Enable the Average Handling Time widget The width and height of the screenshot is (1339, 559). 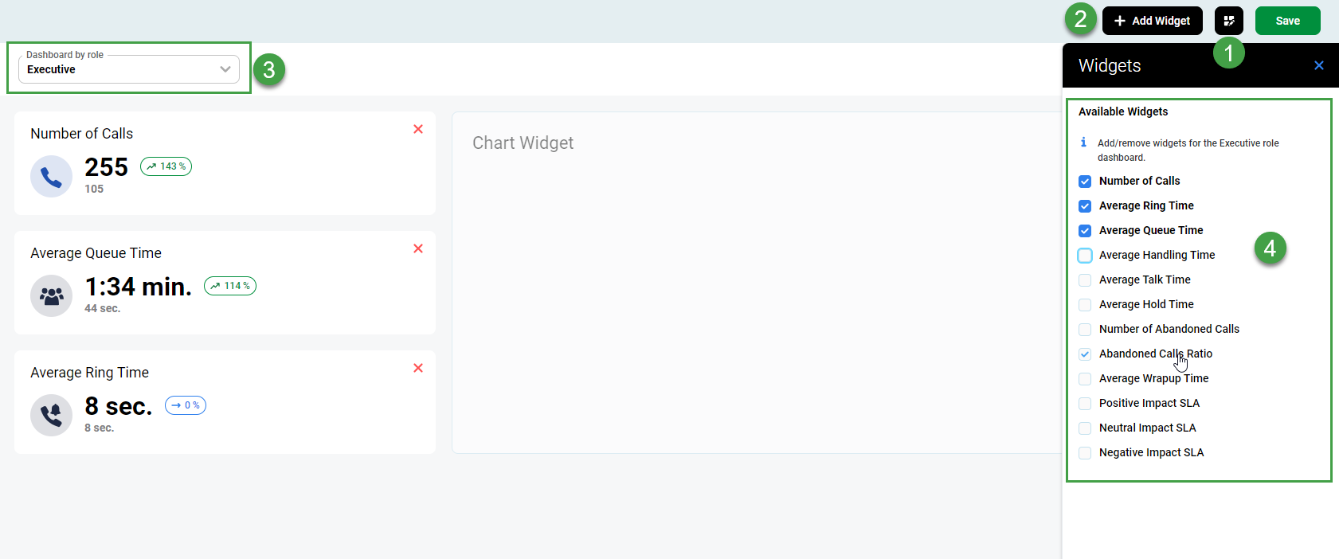(1084, 255)
